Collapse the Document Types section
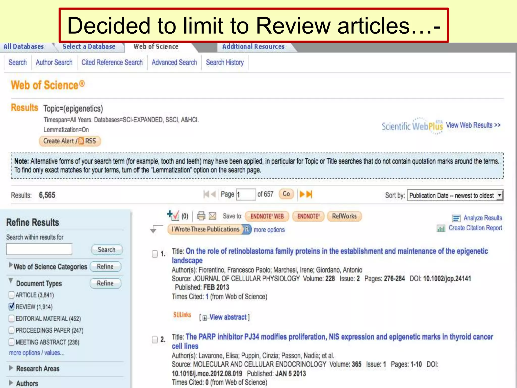 pyautogui.click(x=11, y=280)
